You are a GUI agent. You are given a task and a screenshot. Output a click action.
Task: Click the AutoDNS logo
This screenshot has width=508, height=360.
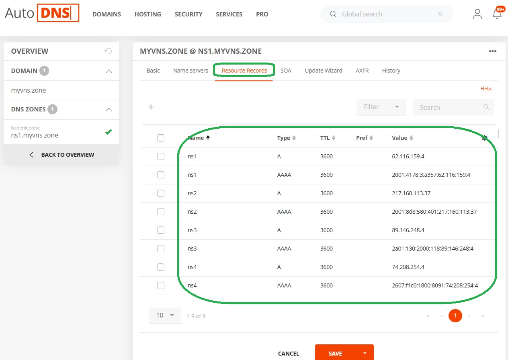pyautogui.click(x=42, y=13)
